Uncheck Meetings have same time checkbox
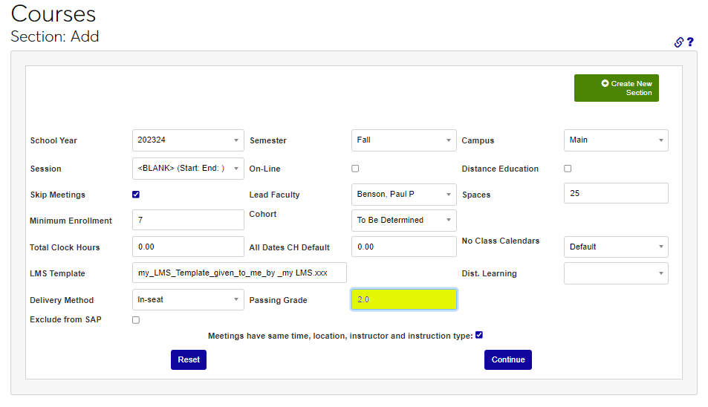 point(479,335)
